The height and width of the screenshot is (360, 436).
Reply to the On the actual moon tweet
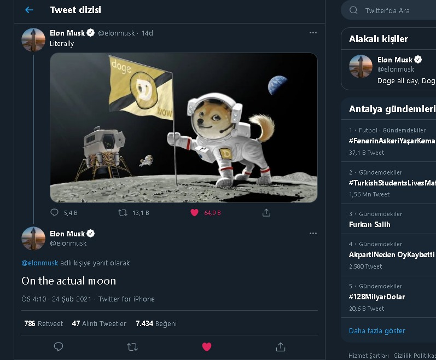(x=59, y=347)
